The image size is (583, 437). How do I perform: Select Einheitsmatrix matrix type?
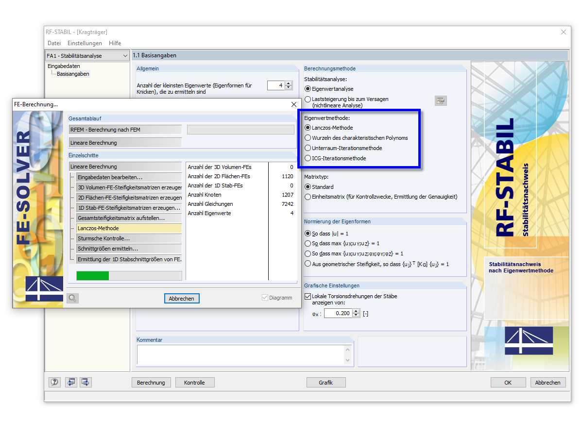pos(308,197)
